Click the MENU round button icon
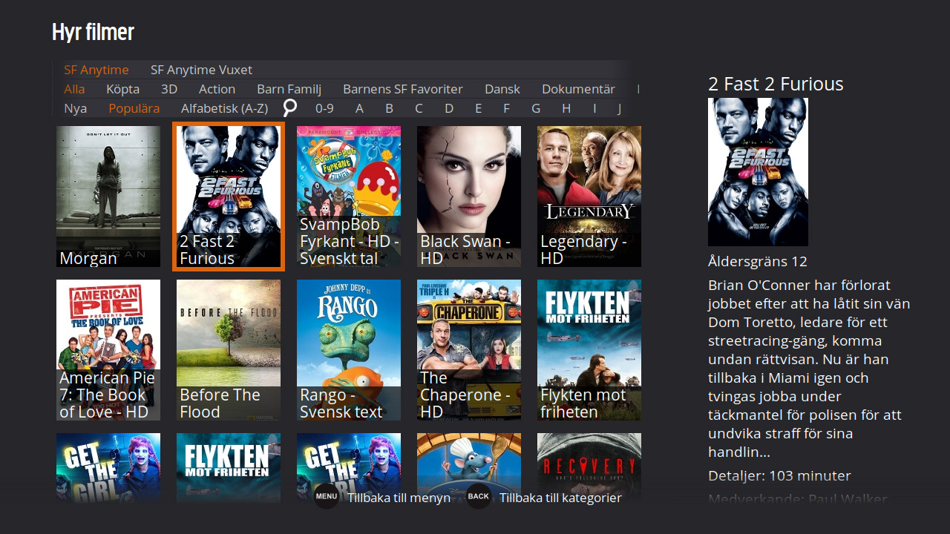Viewport: 950px width, 534px height. [x=327, y=496]
